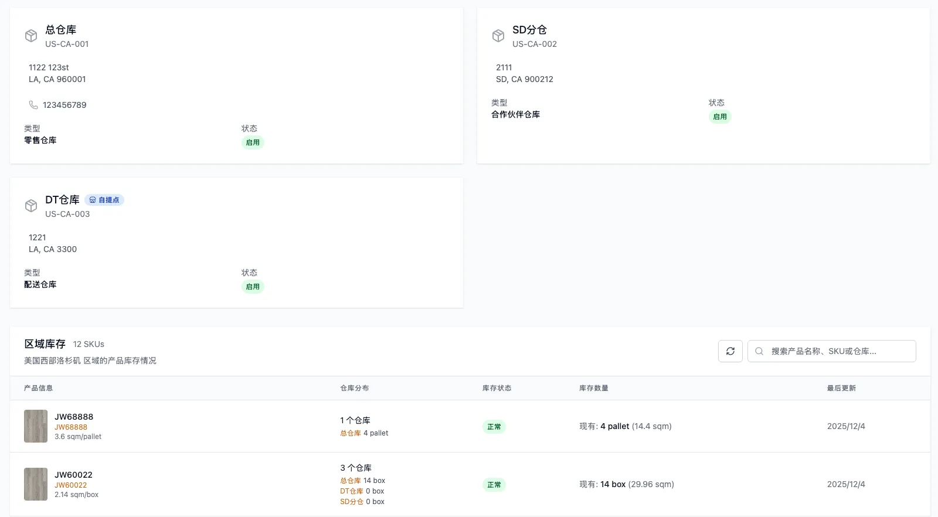Viewport: 938px width, 517px height.
Task: Click DT仓库 link in JW60022 row
Action: tap(352, 491)
